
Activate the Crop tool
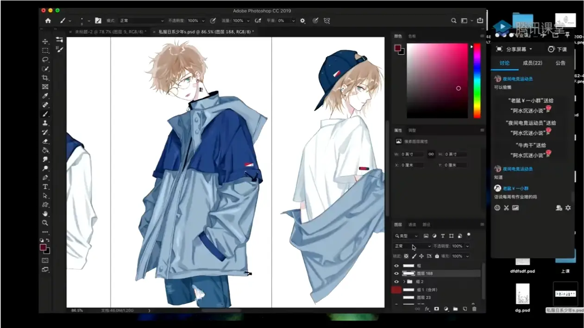44,78
